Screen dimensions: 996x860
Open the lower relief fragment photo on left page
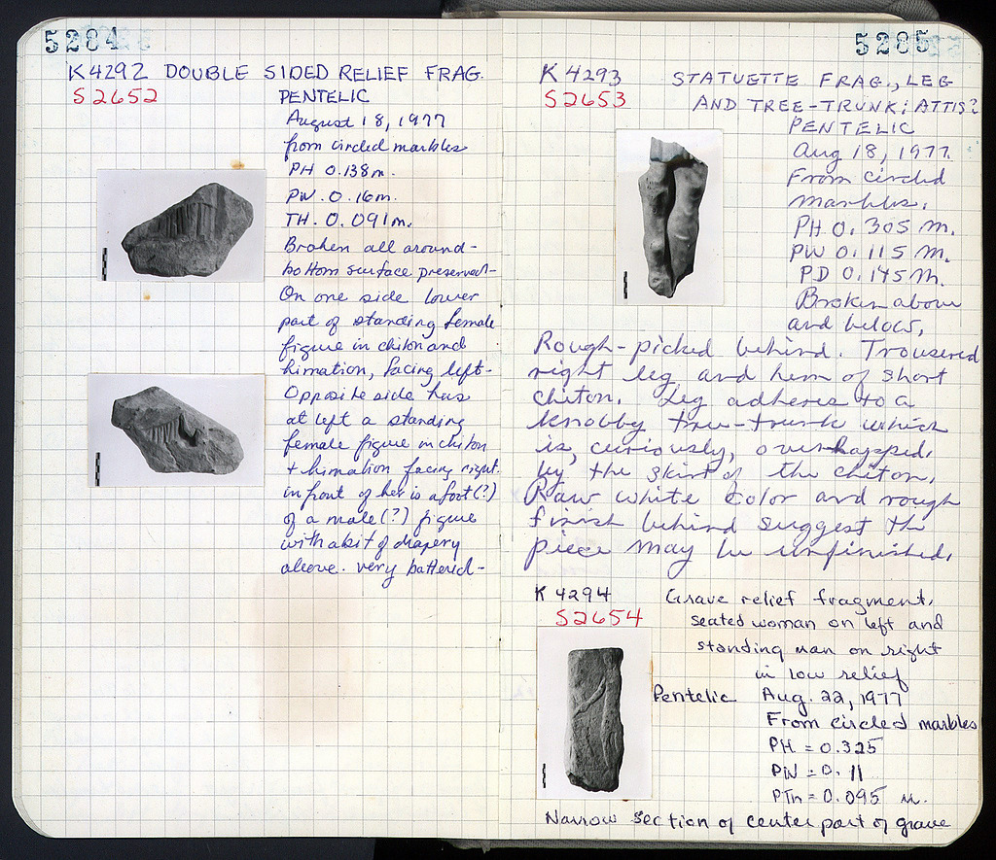click(x=176, y=430)
